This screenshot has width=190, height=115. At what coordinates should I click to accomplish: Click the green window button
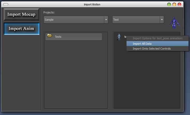pyautogui.click(x=169, y=4)
